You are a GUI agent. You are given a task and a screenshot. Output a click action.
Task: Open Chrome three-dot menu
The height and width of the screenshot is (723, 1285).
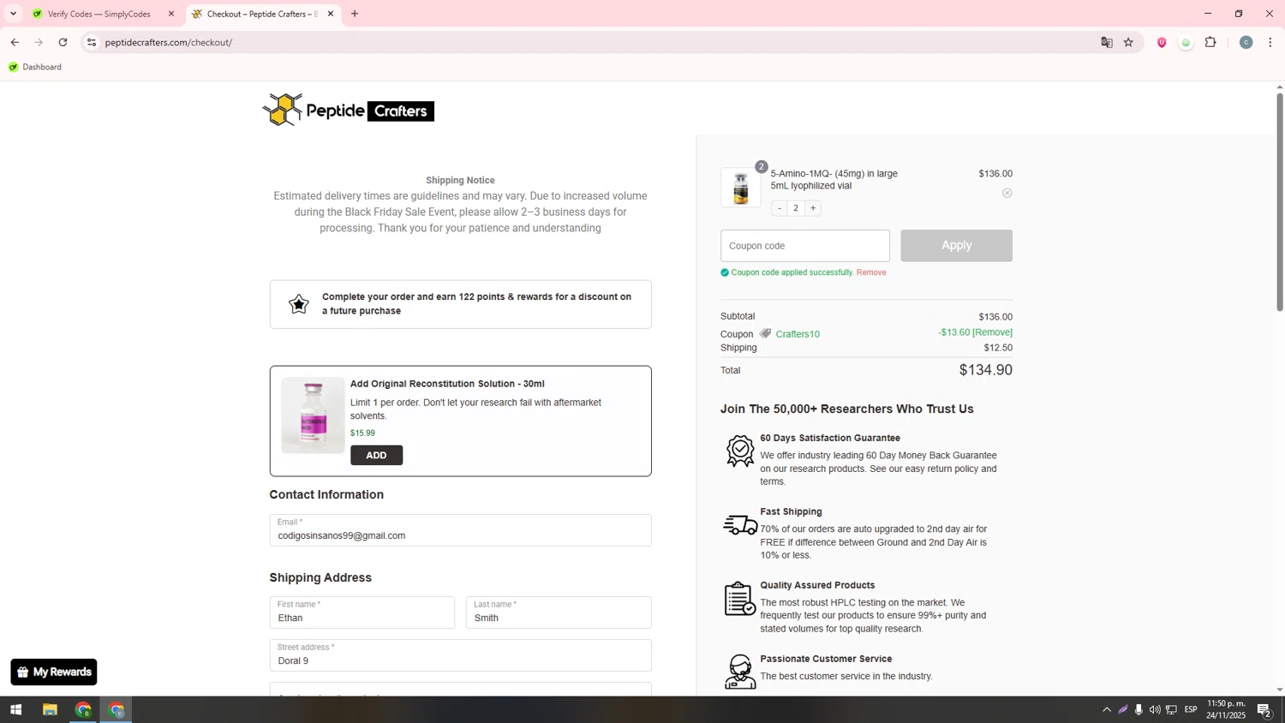coord(1270,42)
